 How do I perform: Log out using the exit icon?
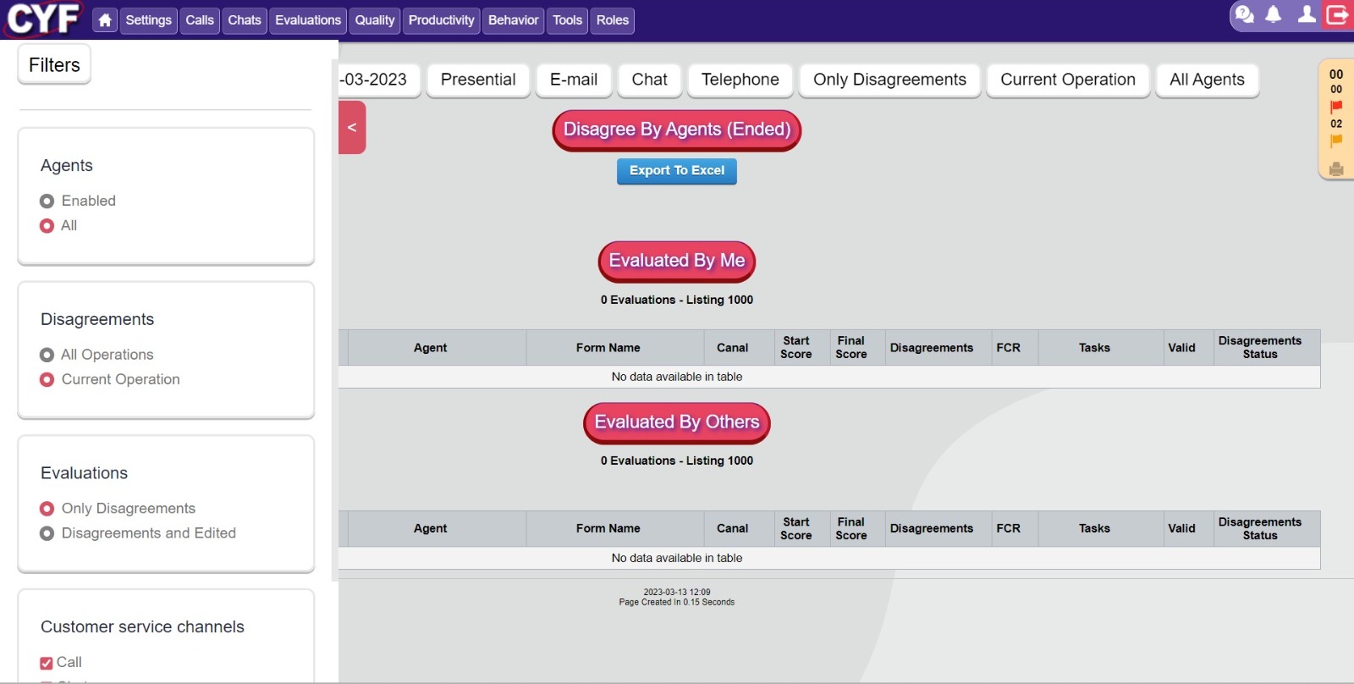pyautogui.click(x=1338, y=14)
